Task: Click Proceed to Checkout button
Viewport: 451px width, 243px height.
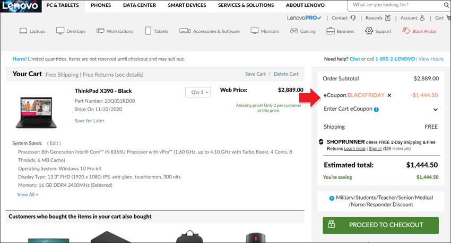Action: coord(380,225)
